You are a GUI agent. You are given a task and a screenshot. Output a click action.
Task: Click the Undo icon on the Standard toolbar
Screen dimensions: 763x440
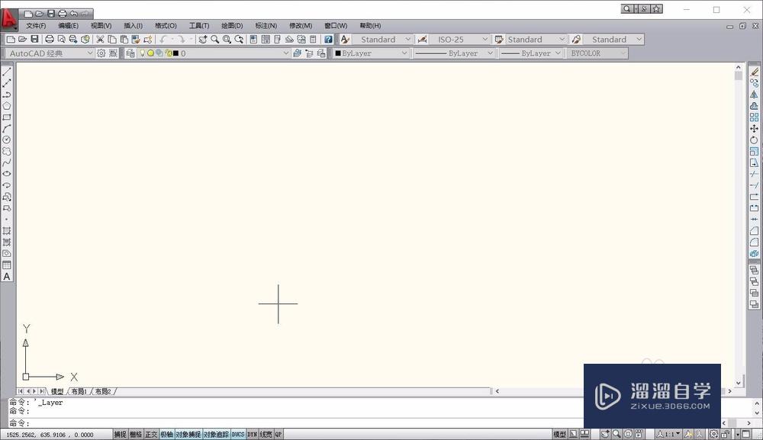[164, 39]
